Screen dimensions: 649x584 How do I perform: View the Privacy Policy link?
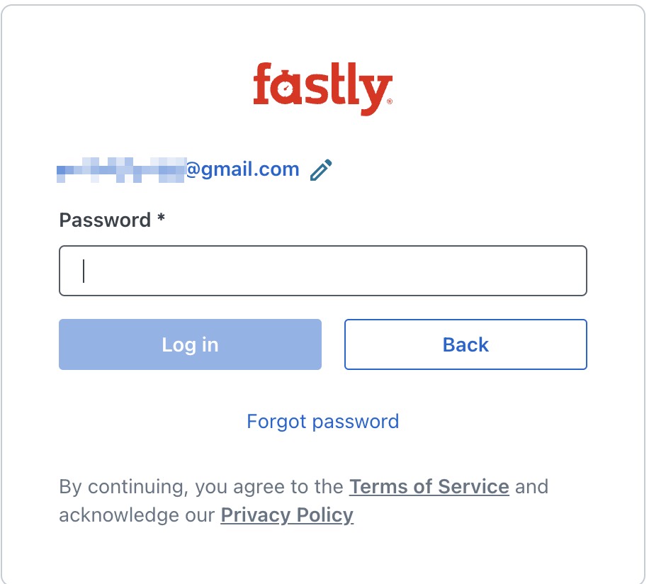[287, 515]
